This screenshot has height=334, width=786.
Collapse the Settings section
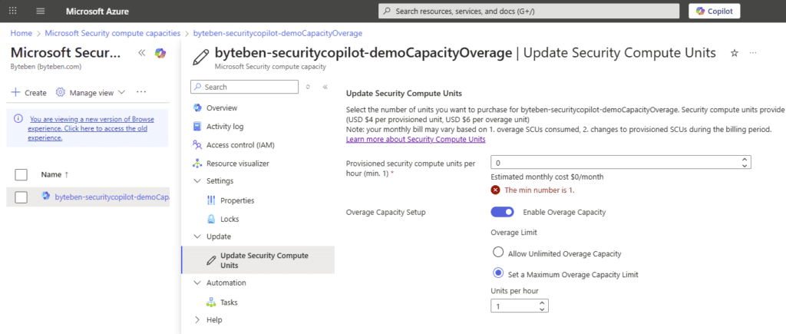197,181
